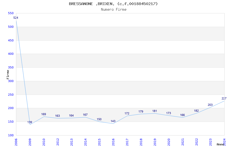
Task: Click data label 182 for 2022
Action: click(x=196, y=111)
